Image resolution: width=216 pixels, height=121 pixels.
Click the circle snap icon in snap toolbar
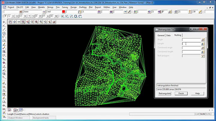click(76, 16)
